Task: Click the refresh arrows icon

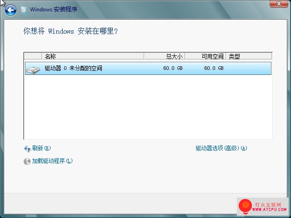Action: [x=27, y=149]
